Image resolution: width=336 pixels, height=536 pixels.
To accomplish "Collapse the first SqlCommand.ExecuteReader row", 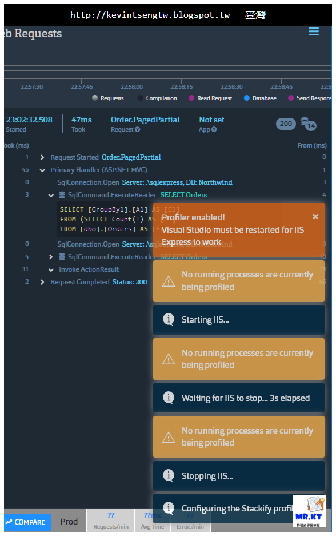I will tap(51, 195).
